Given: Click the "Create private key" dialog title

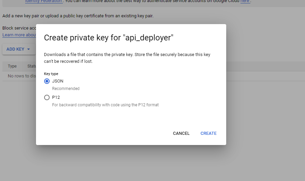Looking at the screenshot, I should 109,37.
